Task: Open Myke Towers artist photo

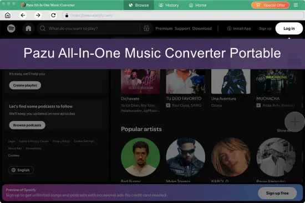Action: 186,157
